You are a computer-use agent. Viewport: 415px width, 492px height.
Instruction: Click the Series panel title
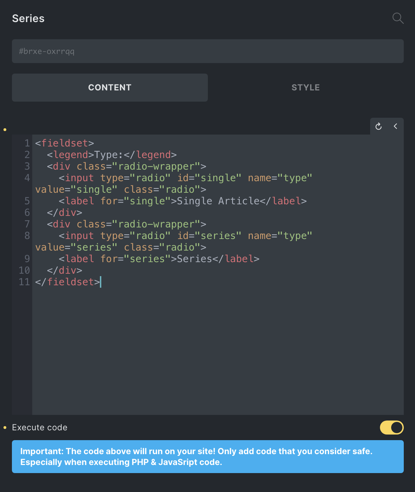(28, 18)
